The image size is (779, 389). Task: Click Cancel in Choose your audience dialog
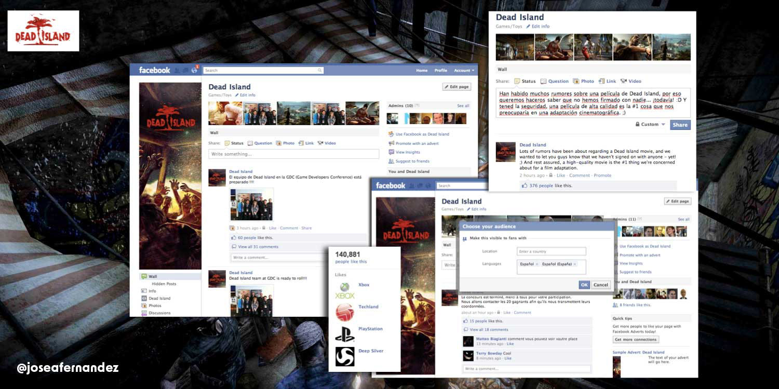click(x=601, y=285)
